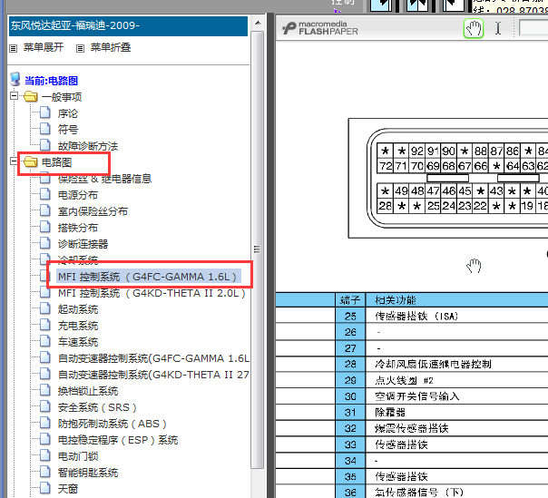Click the computer icon beside 当前:电路图
The height and width of the screenshot is (498, 548).
[15, 79]
